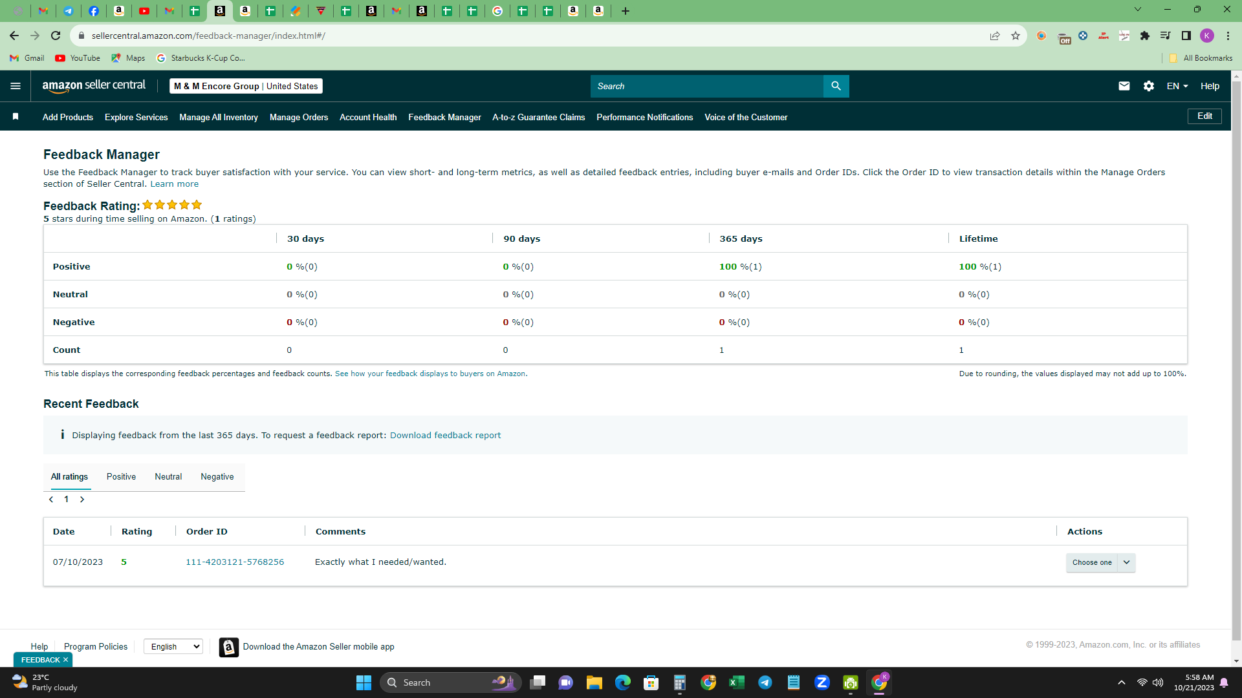This screenshot has height=698, width=1242.
Task: Click the Edit navigation button
Action: [x=1204, y=116]
